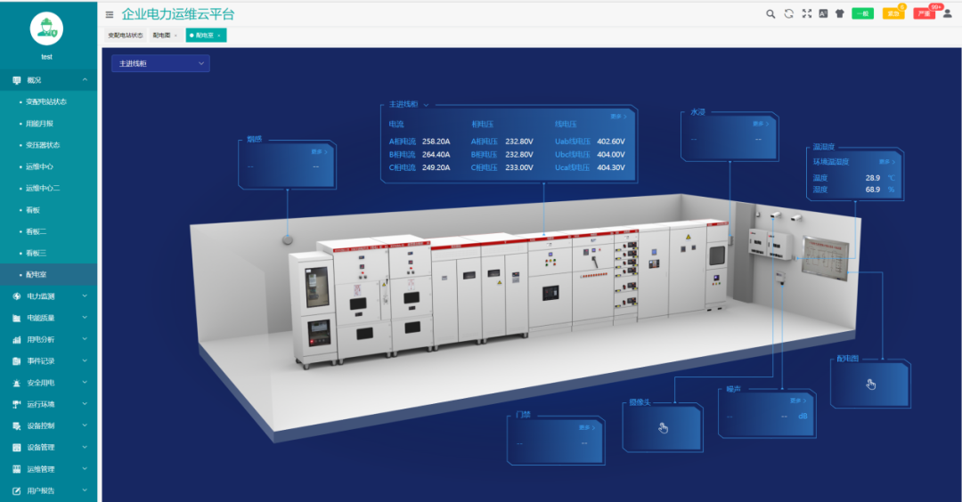Viewport: 962px width, 502px height.
Task: Click the C相电压 value 233.00V
Action: pos(519,167)
